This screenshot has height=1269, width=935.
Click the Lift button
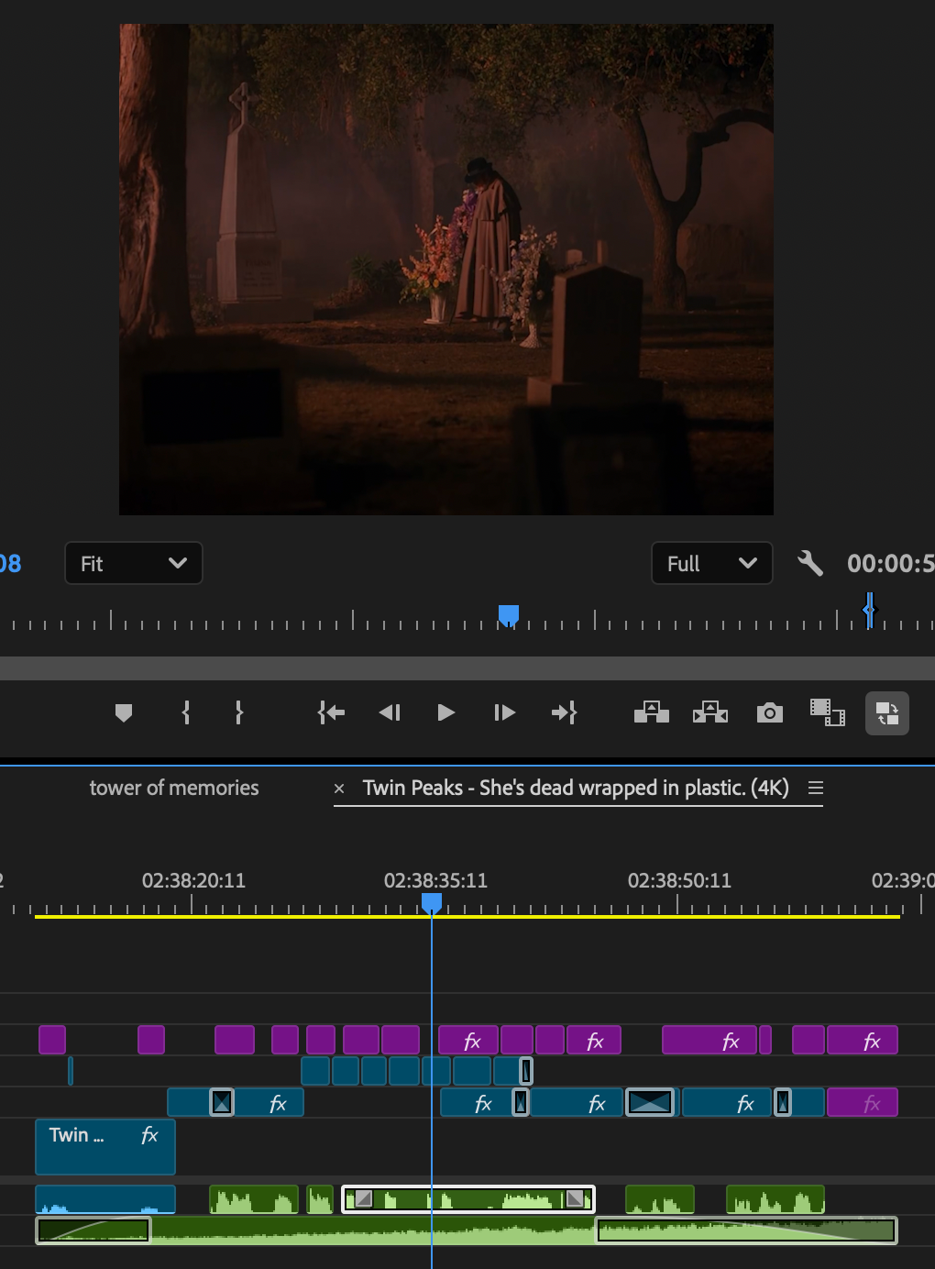tap(652, 712)
